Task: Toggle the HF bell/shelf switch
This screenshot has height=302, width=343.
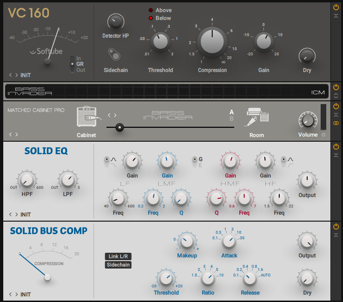Action: 283,162
